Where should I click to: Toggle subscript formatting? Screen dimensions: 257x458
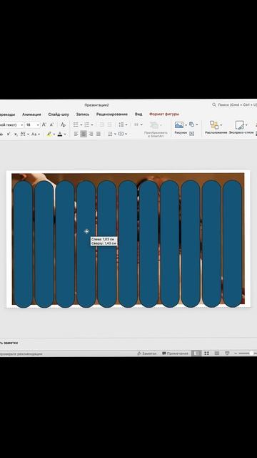(16, 134)
